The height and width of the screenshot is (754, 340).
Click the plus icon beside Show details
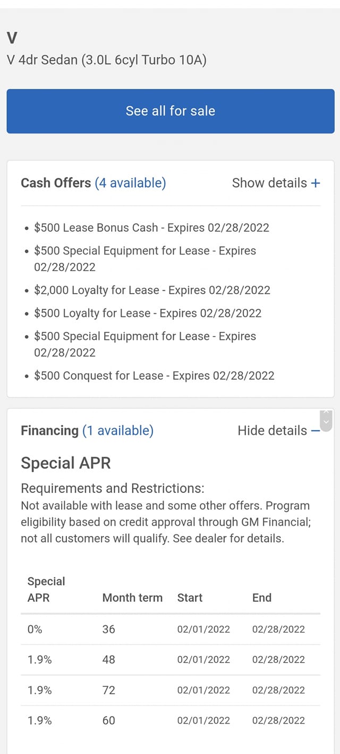pyautogui.click(x=316, y=183)
